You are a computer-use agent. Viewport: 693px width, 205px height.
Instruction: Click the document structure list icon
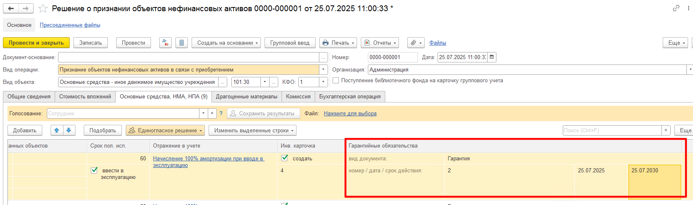coord(182,43)
